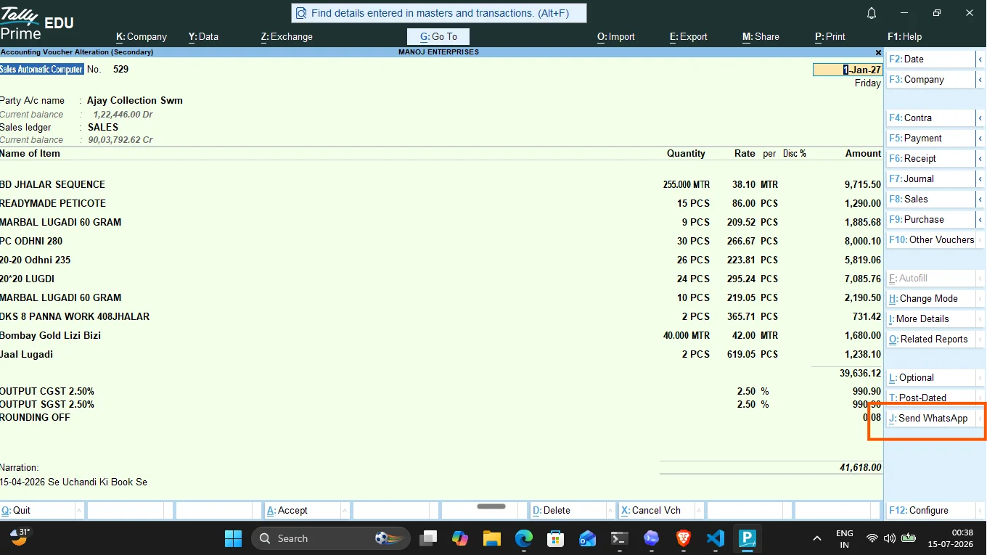
Task: Show hidden system tray icons chevron
Action: click(x=817, y=538)
